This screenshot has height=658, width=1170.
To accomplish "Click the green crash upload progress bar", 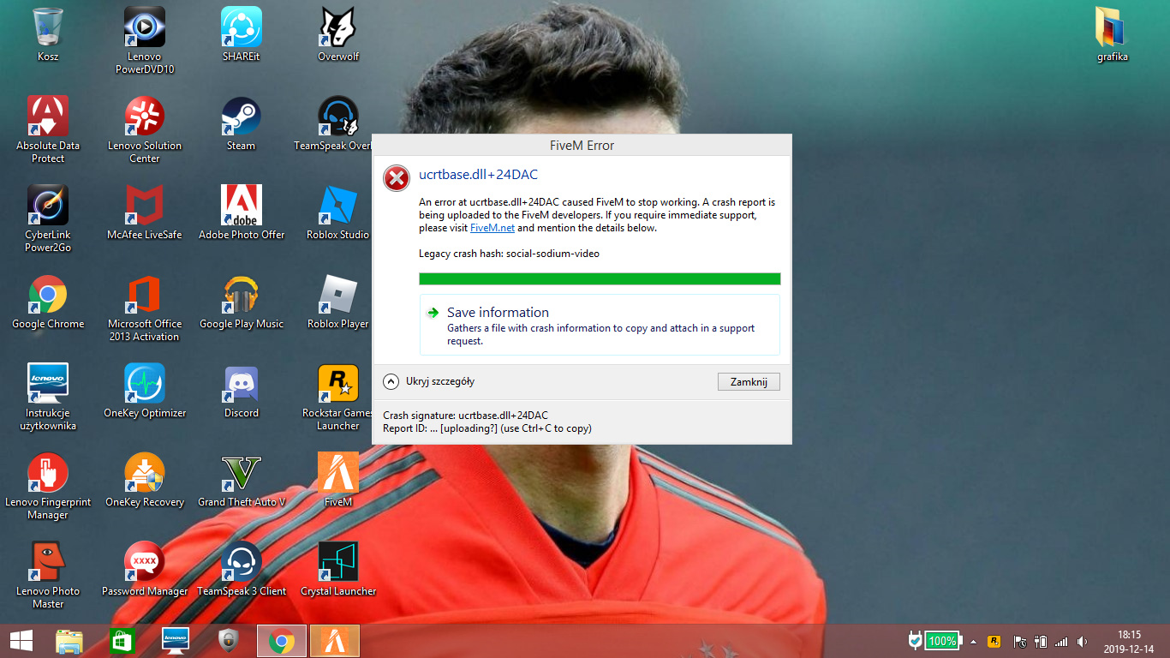I will pyautogui.click(x=600, y=278).
